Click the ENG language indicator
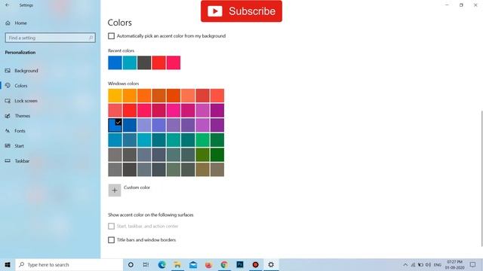Image resolution: width=483 pixels, height=271 pixels. click(x=438, y=265)
